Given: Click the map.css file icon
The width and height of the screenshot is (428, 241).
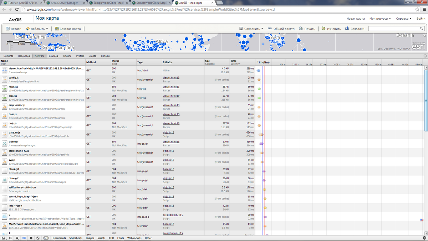Looking at the screenshot, I should point(4,89).
